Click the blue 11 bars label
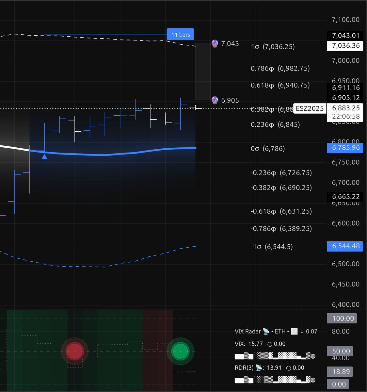This screenshot has width=367, height=392. tap(180, 34)
